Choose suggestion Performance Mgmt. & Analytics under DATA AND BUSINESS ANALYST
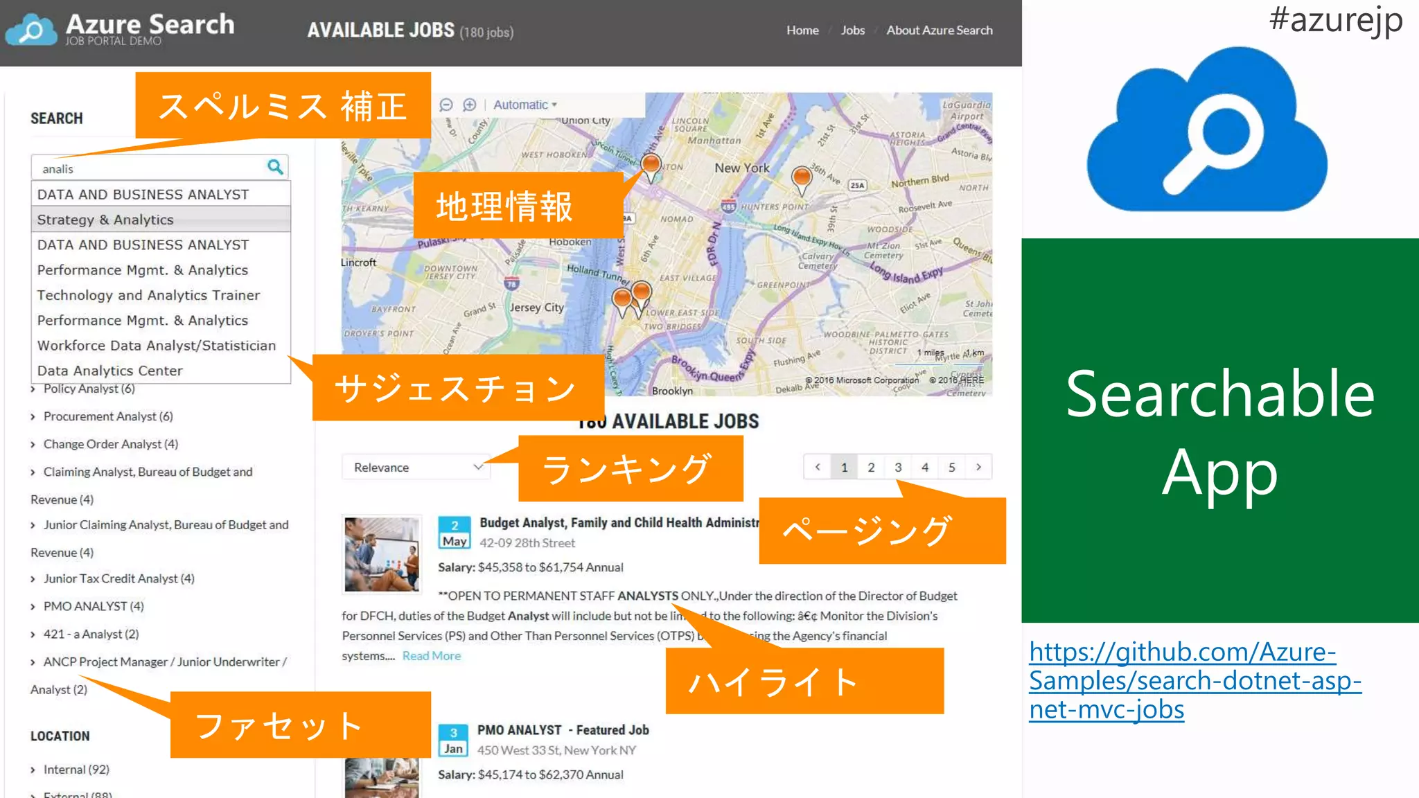This screenshot has width=1419, height=798. (161, 270)
